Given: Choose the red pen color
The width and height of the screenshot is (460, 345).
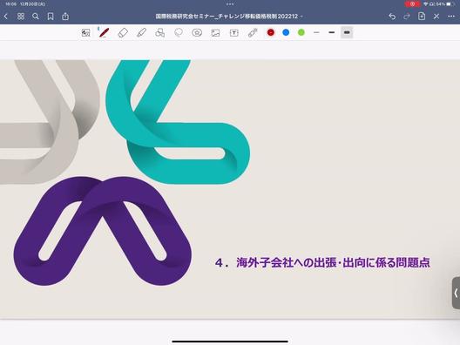Looking at the screenshot, I should click(270, 32).
